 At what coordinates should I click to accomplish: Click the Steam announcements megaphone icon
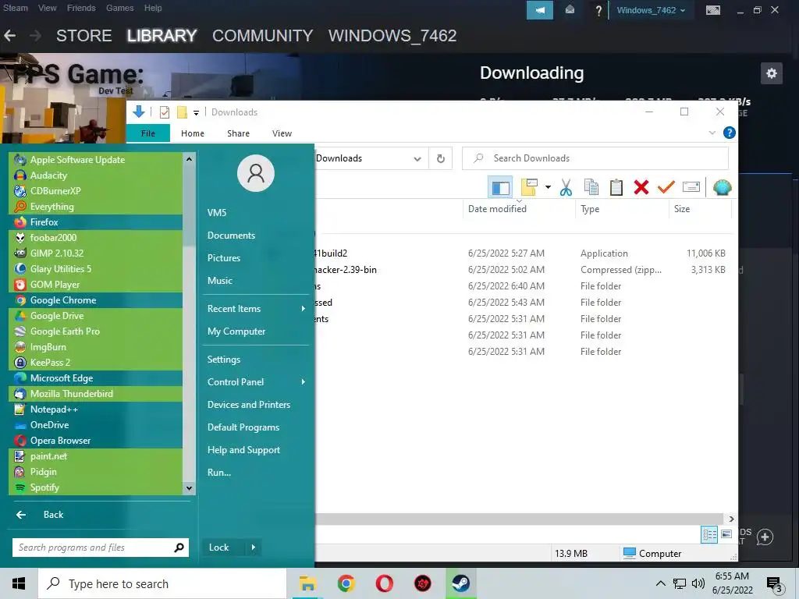click(x=540, y=10)
